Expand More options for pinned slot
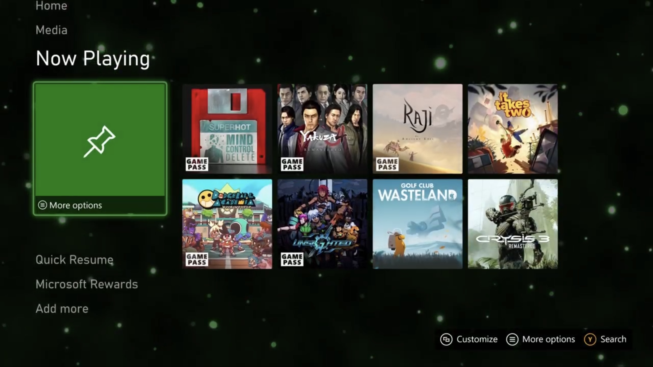Viewport: 653px width, 367px height. 69,205
